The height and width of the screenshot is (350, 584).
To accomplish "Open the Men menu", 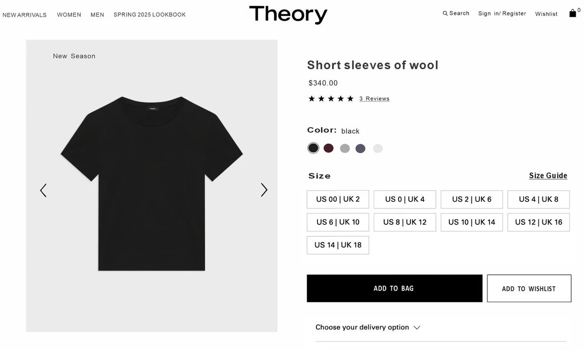I will tap(97, 15).
